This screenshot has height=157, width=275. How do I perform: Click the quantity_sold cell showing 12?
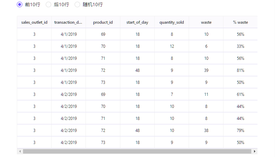[172, 46]
